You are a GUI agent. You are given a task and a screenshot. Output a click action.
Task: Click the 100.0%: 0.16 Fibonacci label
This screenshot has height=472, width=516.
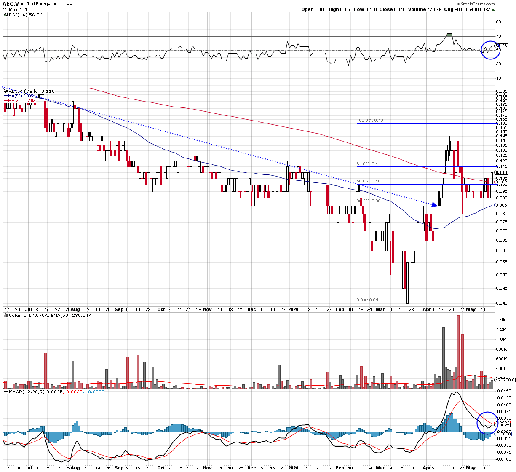(x=370, y=121)
